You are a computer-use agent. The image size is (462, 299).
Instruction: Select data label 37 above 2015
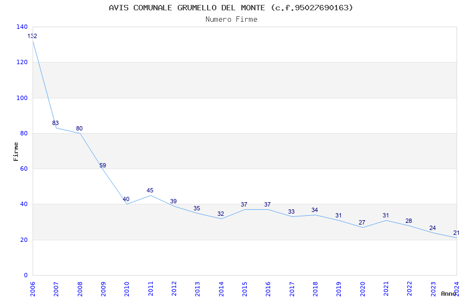[x=244, y=204]
